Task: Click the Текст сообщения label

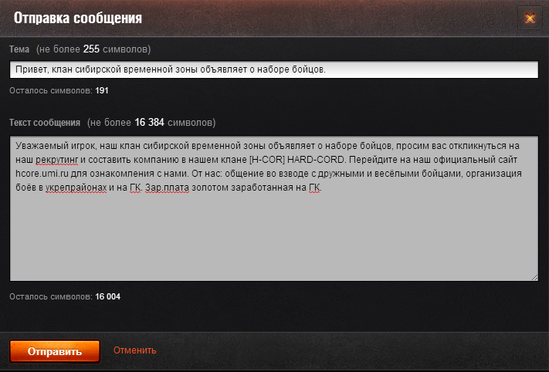Action: [x=45, y=123]
